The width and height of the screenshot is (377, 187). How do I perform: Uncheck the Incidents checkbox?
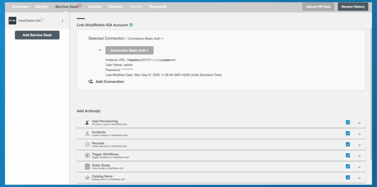point(348,133)
